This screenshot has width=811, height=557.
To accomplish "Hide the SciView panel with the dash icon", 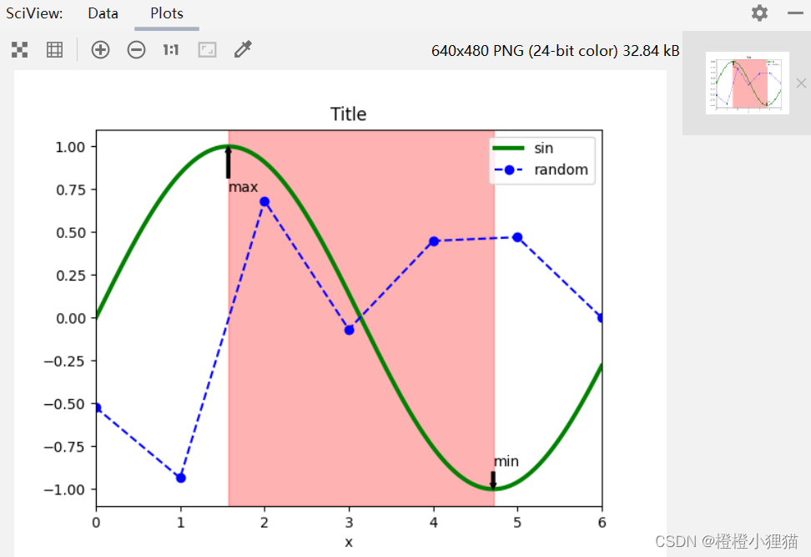I will (x=793, y=13).
